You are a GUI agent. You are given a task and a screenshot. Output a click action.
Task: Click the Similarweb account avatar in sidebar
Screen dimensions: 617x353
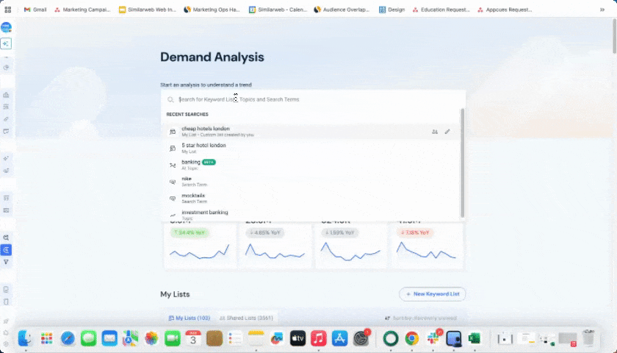tap(6, 27)
